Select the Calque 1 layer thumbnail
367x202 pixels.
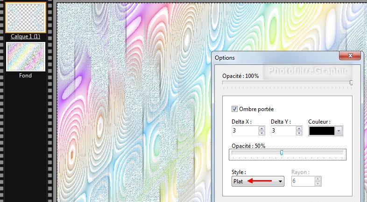point(25,17)
